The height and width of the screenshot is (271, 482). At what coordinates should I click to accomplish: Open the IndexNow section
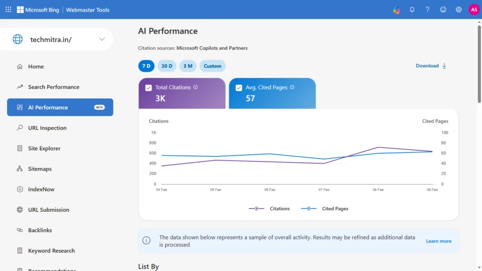pyautogui.click(x=40, y=189)
